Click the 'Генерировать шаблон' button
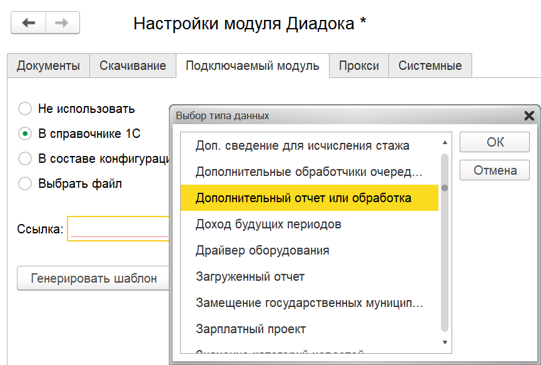This screenshot has width=541, height=365. point(94,278)
